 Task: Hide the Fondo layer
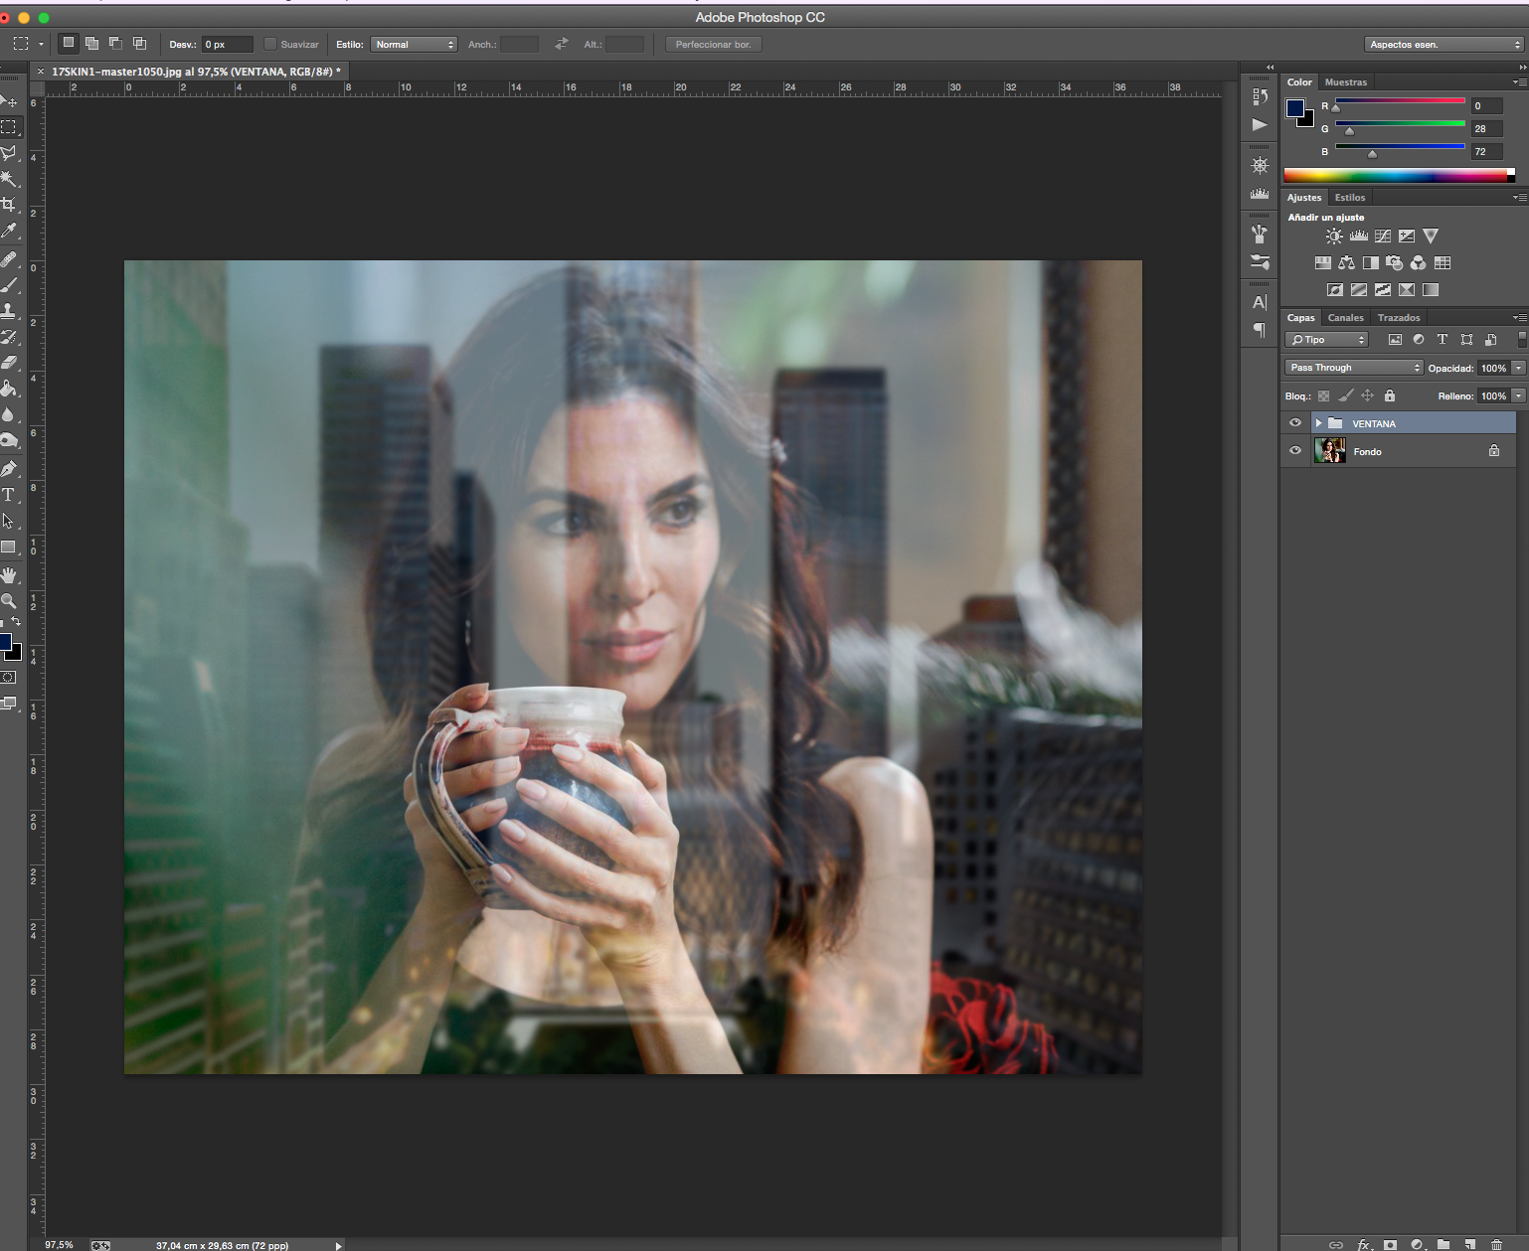[x=1295, y=451]
